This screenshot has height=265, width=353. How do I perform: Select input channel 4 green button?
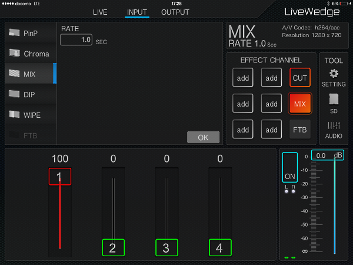pos(220,248)
